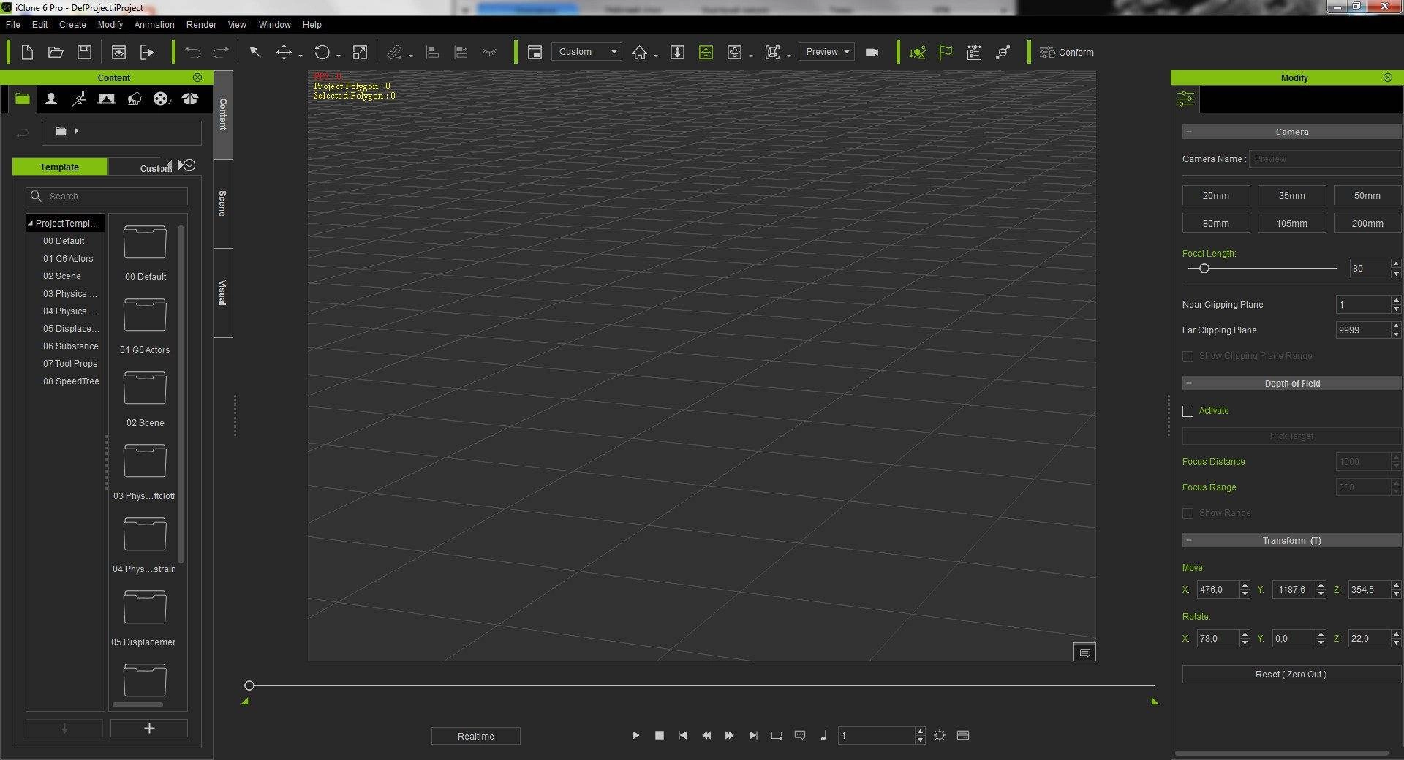Viewport: 1404px width, 760px height.
Task: Click the Focal Length slider handle
Action: (x=1204, y=269)
